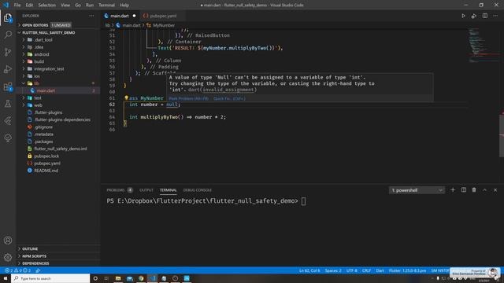Image resolution: width=504 pixels, height=283 pixels.
Task: Click the Cortana circle icon on the taskbar
Action: click(95, 278)
